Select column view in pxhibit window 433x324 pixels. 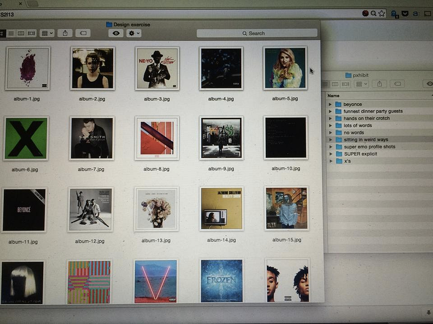coord(335,84)
